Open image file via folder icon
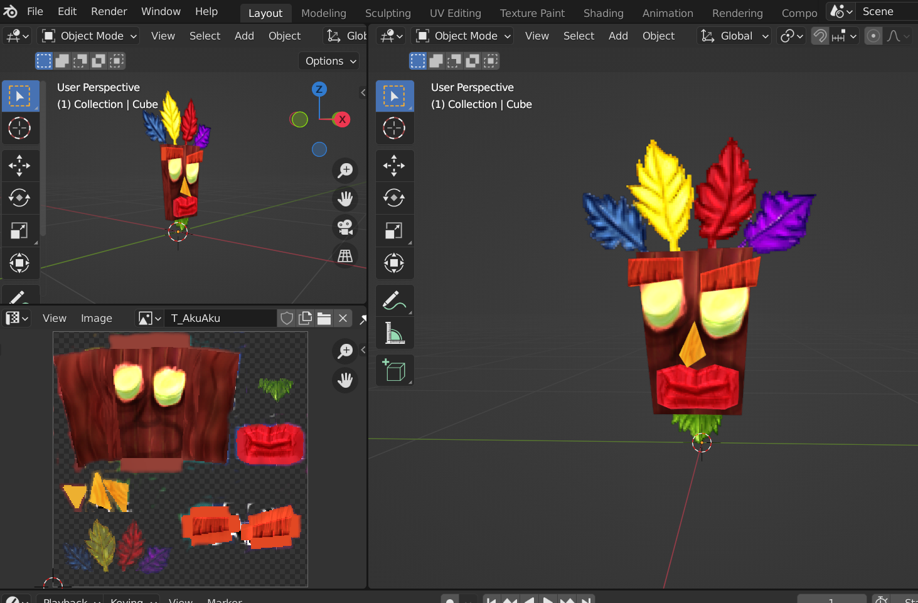Viewport: 918px width, 603px height. point(324,318)
